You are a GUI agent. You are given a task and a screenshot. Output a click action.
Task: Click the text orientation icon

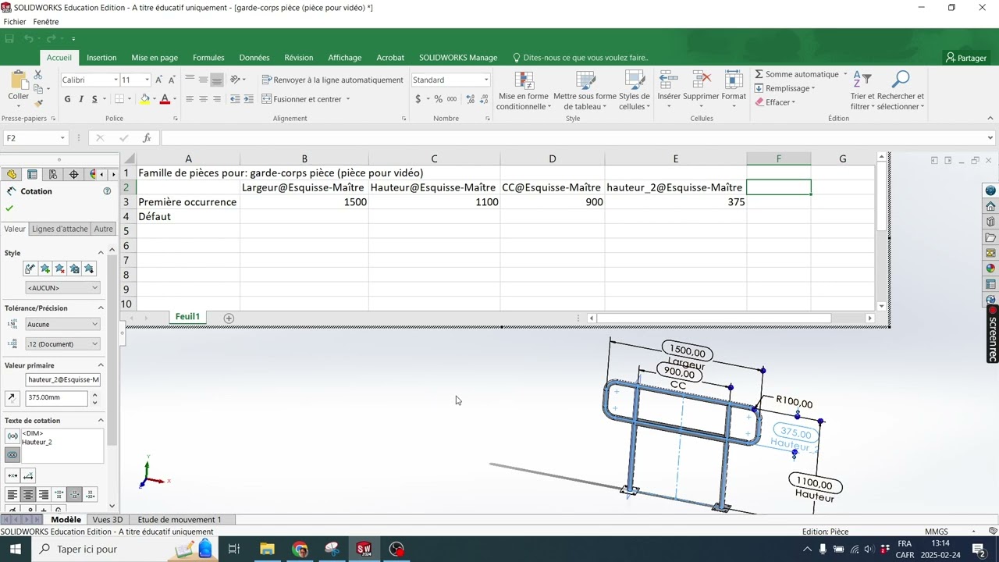click(x=235, y=80)
